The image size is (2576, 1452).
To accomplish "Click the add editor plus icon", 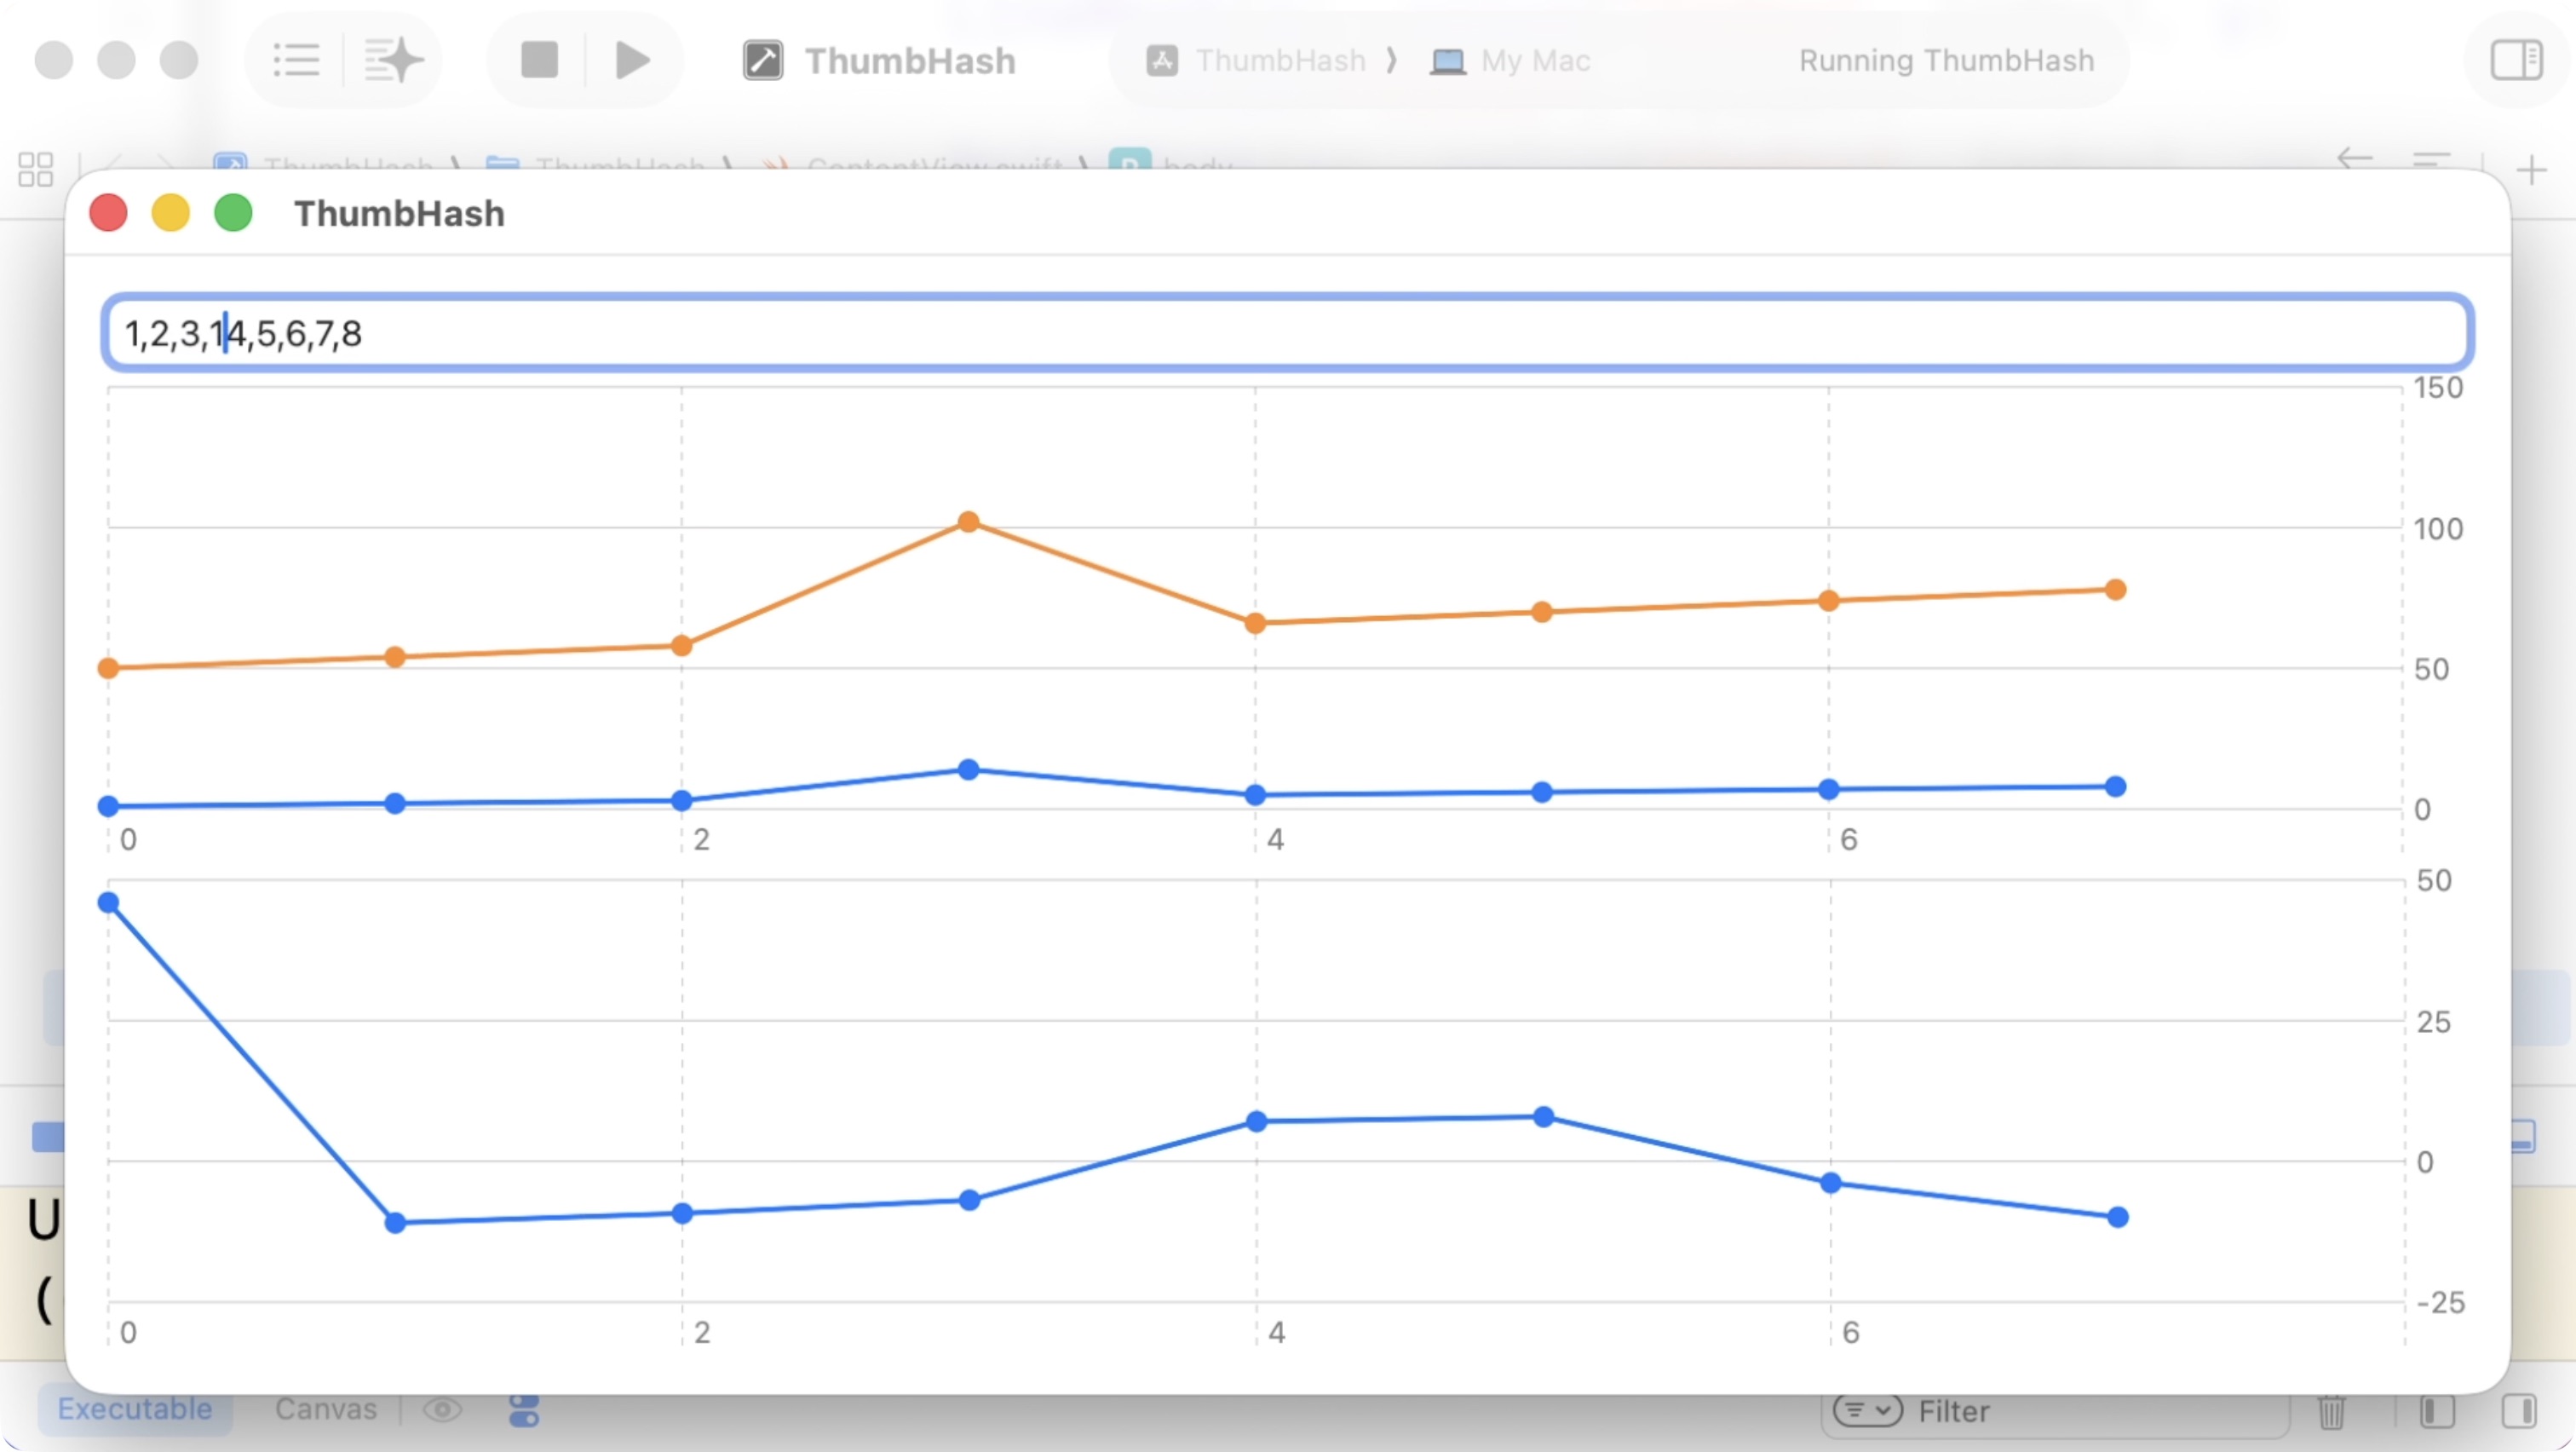I will [2531, 170].
